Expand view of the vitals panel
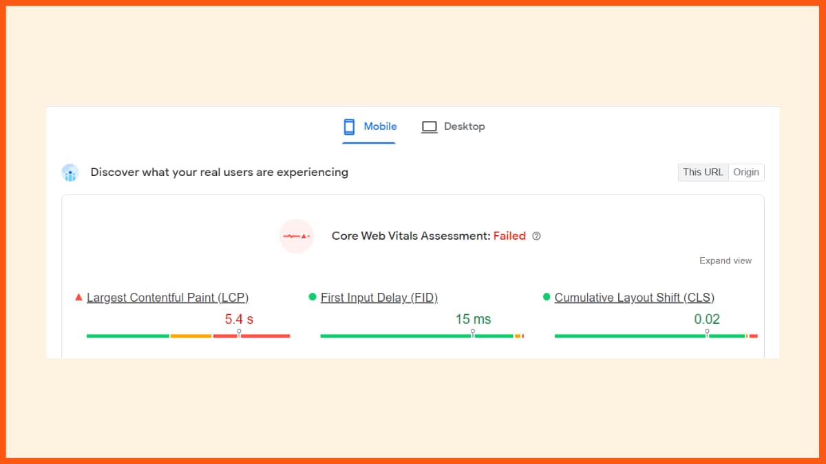Image resolution: width=826 pixels, height=464 pixels. (726, 261)
